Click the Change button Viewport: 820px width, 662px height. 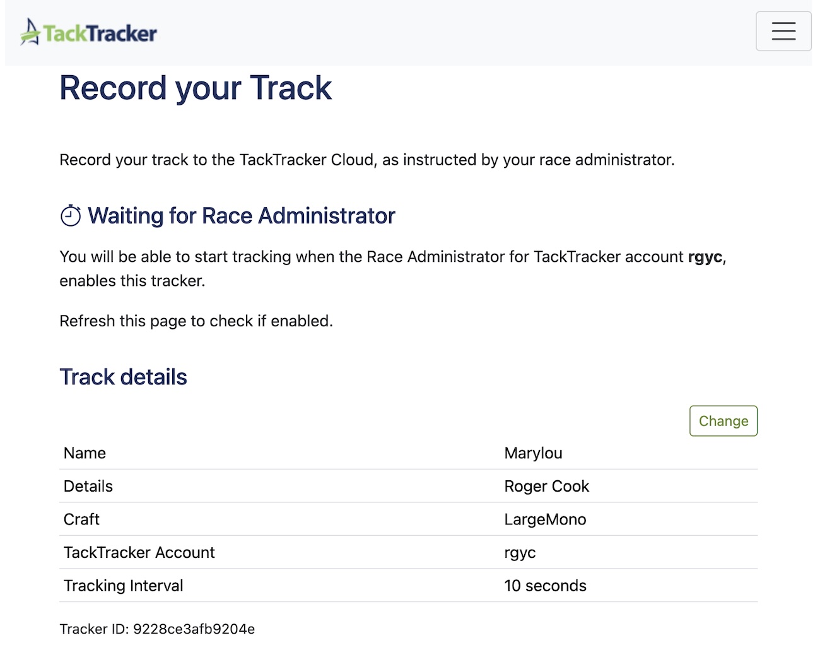pos(723,421)
